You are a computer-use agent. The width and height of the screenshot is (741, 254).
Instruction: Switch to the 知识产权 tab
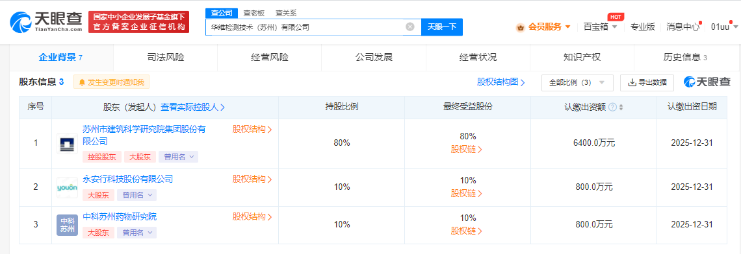582,58
